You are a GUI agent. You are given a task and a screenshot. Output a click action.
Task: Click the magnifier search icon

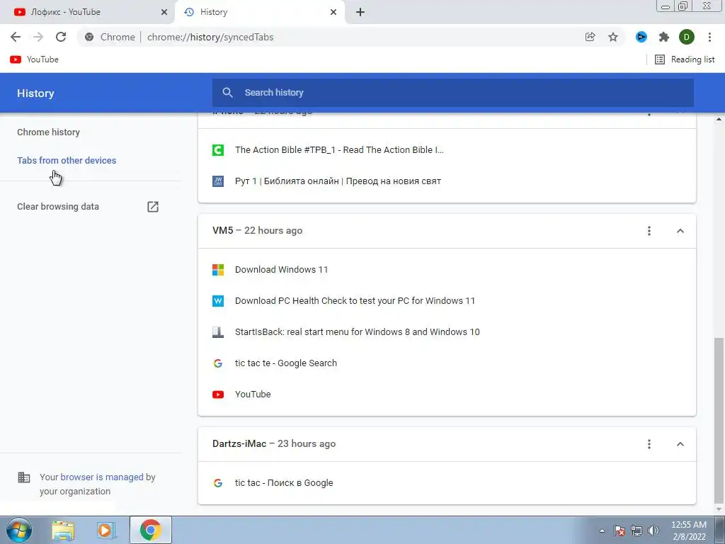(x=227, y=93)
